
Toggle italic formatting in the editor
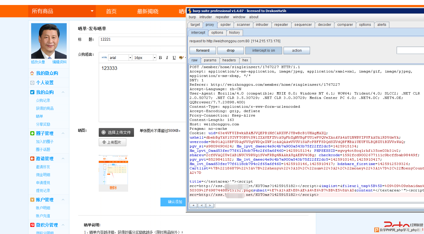point(167,58)
